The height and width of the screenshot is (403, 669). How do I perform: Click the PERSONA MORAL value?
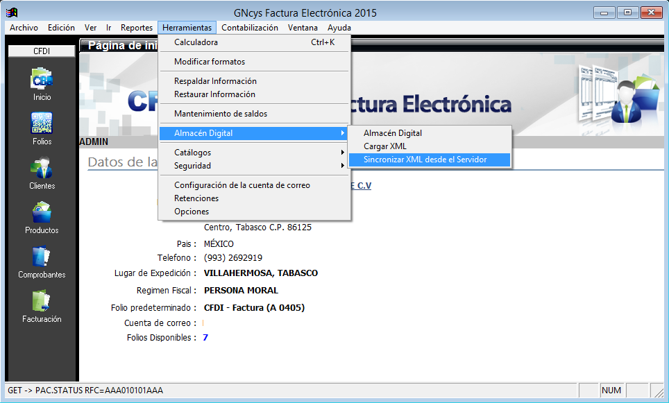click(241, 291)
